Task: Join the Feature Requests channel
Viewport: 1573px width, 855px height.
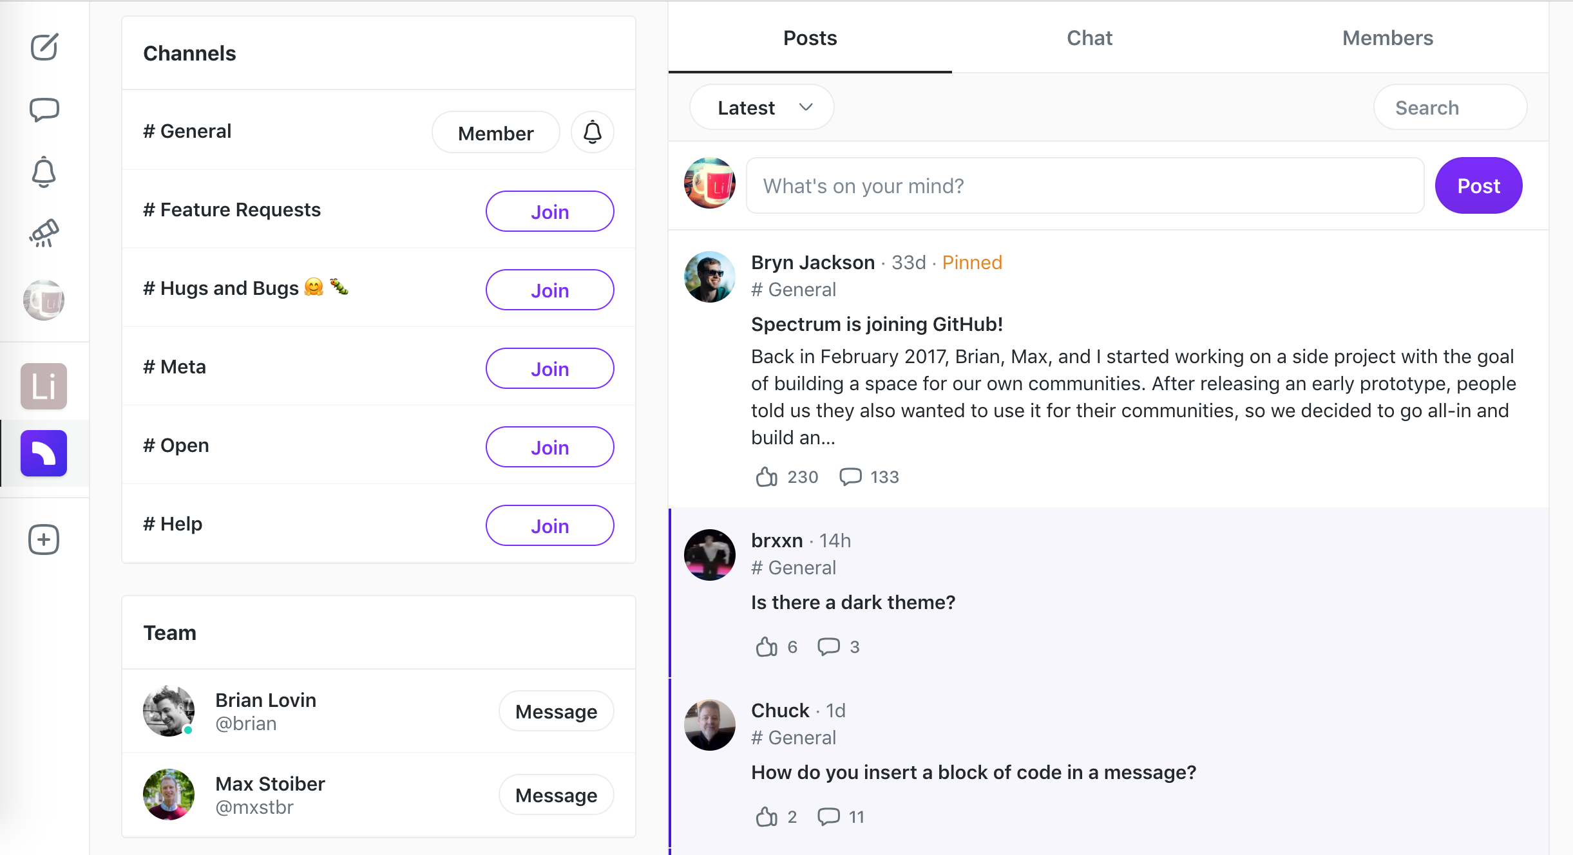Action: pos(549,211)
